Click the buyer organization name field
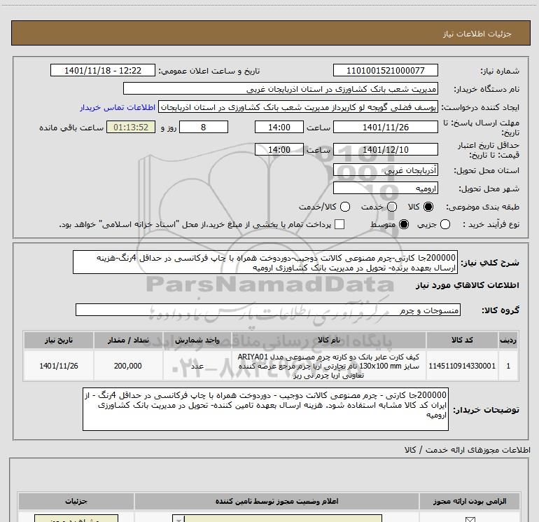This screenshot has height=522, width=539. coord(281,89)
